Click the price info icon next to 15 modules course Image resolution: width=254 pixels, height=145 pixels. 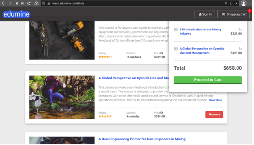click(x=162, y=53)
